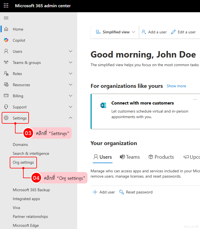Click the Simplified view layout icon
200x229 pixels.
tap(98, 32)
